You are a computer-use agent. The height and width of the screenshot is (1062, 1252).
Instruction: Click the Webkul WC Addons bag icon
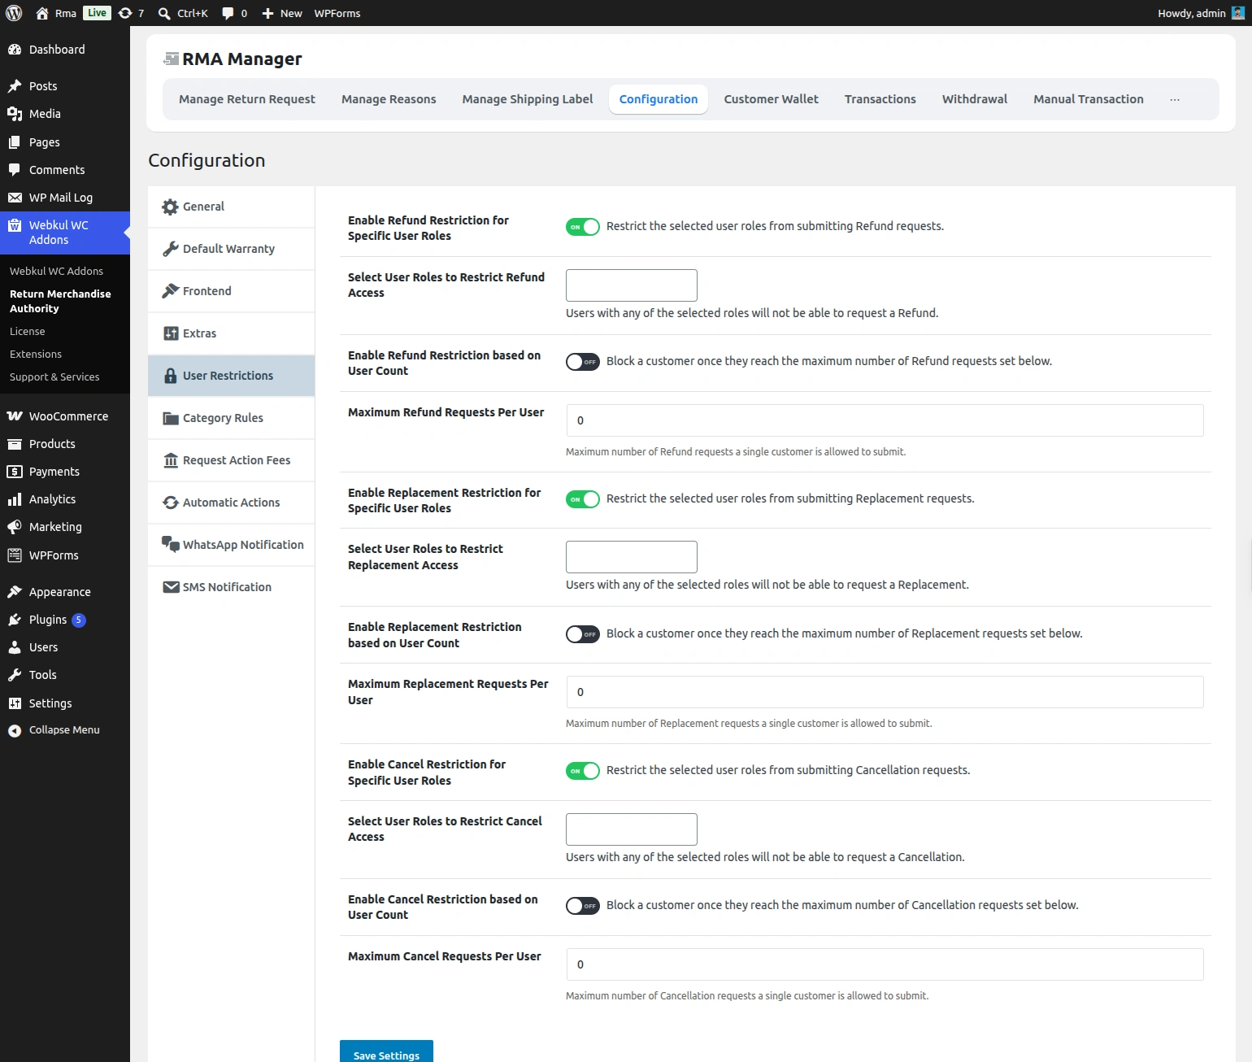pos(15,225)
